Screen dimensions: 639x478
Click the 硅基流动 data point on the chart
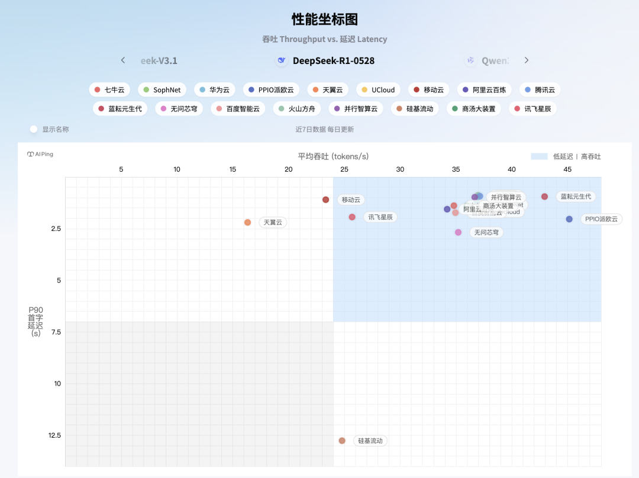click(341, 440)
